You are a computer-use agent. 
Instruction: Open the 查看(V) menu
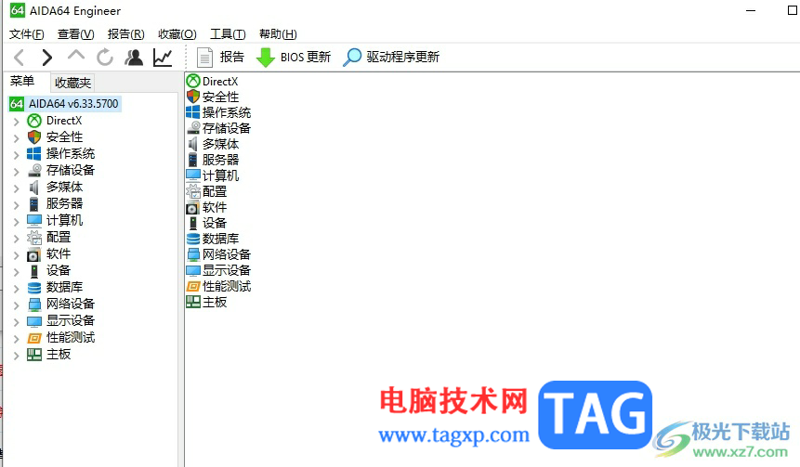click(x=75, y=34)
